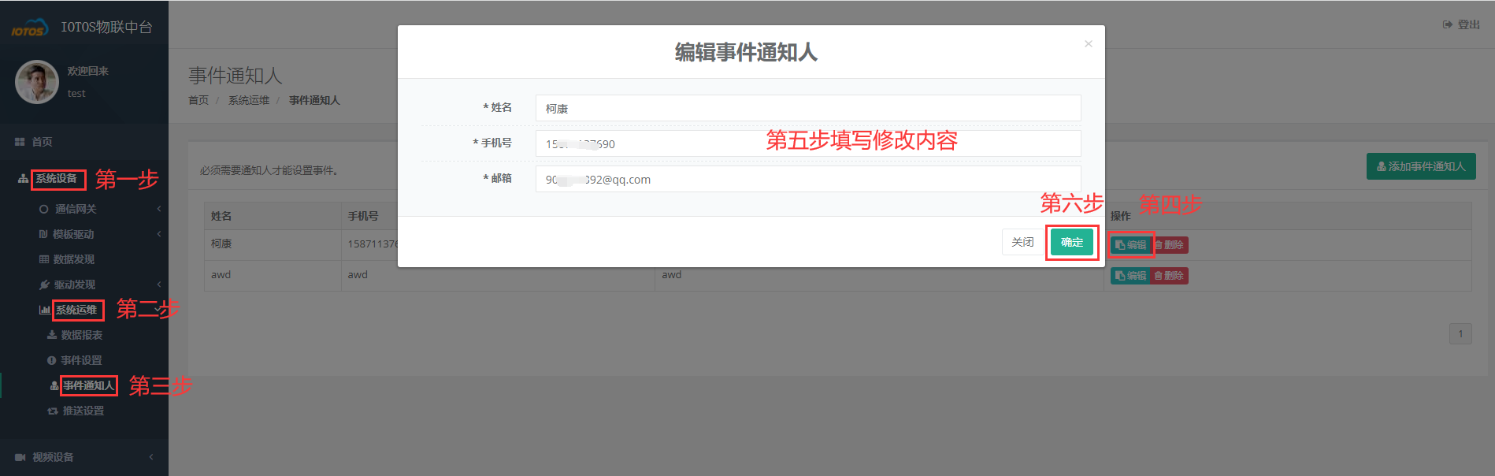Open 事件设置 in sidebar
The image size is (1495, 476).
(x=82, y=360)
